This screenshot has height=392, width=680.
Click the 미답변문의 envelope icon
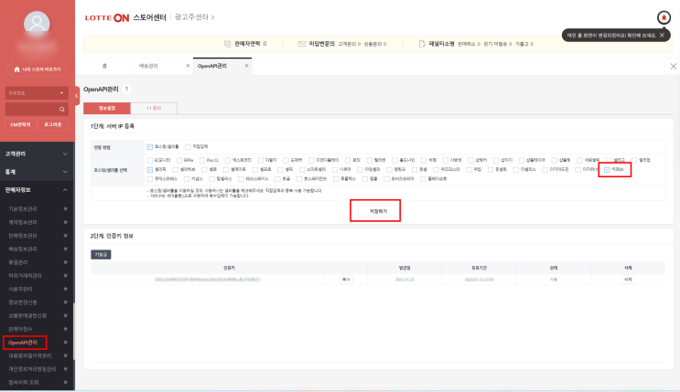[302, 44]
